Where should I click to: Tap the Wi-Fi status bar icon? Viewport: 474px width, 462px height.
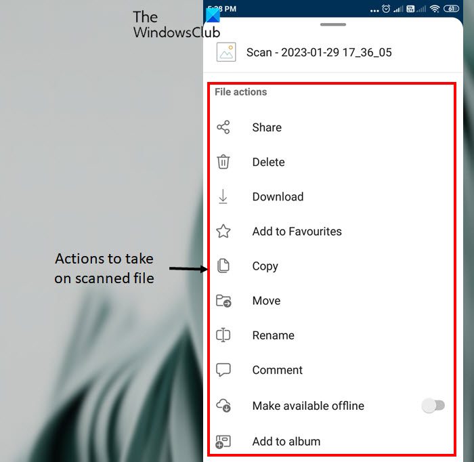pyautogui.click(x=435, y=9)
